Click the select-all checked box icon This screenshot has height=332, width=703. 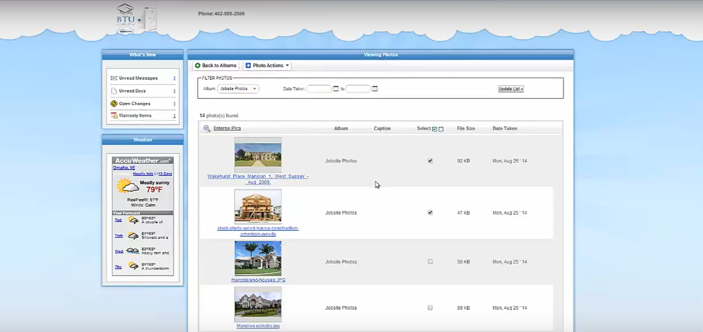pos(435,129)
